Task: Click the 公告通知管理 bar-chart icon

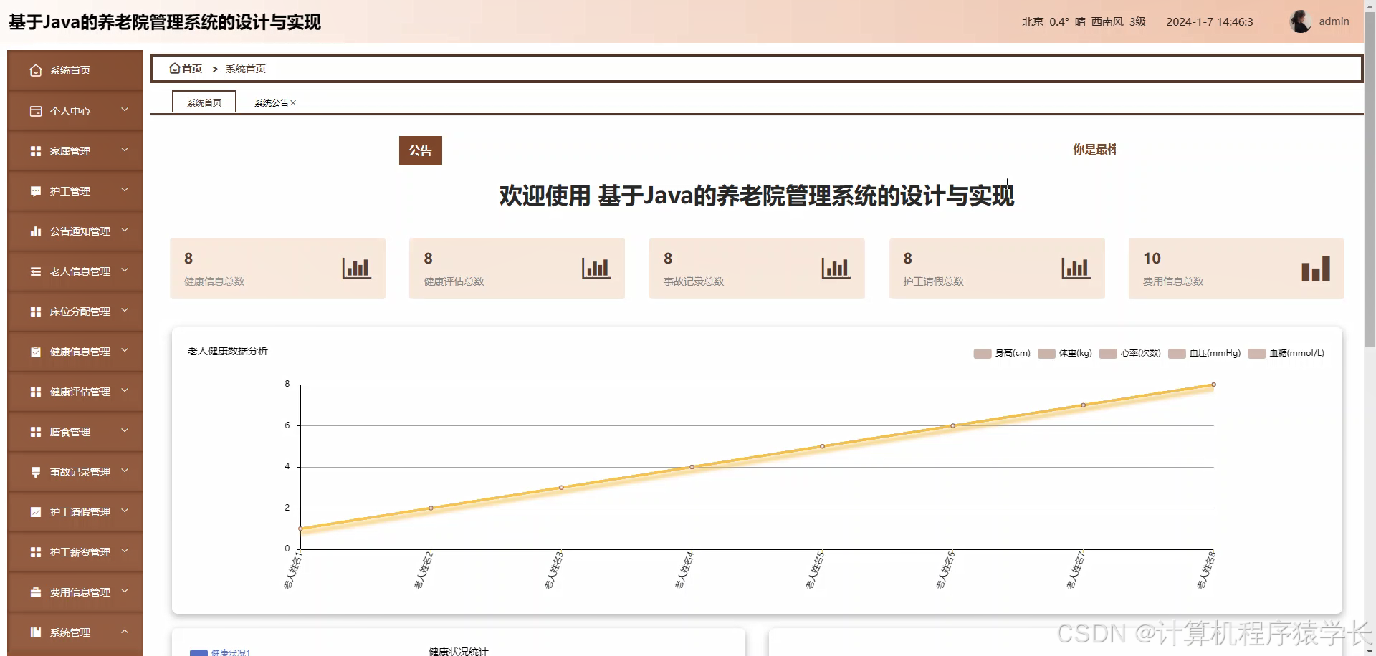Action: click(x=36, y=231)
